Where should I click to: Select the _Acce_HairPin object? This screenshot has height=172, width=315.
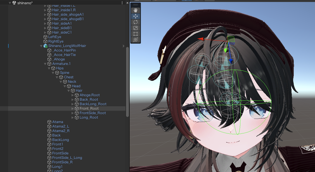point(64,50)
